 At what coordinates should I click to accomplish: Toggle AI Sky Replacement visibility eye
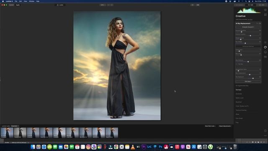coord(260,23)
